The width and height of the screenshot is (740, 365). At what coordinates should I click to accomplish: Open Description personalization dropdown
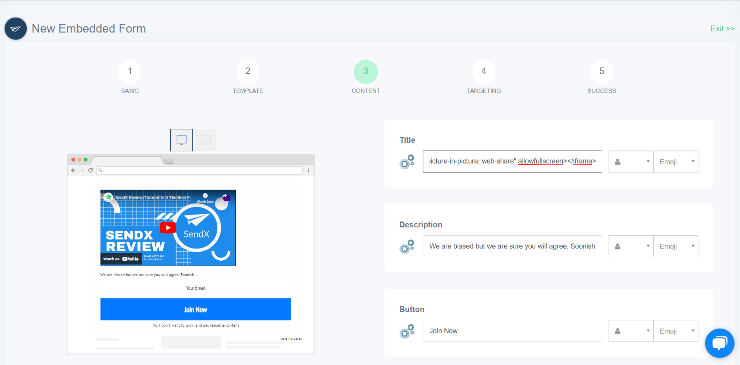pos(631,246)
